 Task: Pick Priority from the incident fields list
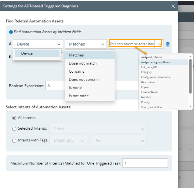tap(146, 102)
